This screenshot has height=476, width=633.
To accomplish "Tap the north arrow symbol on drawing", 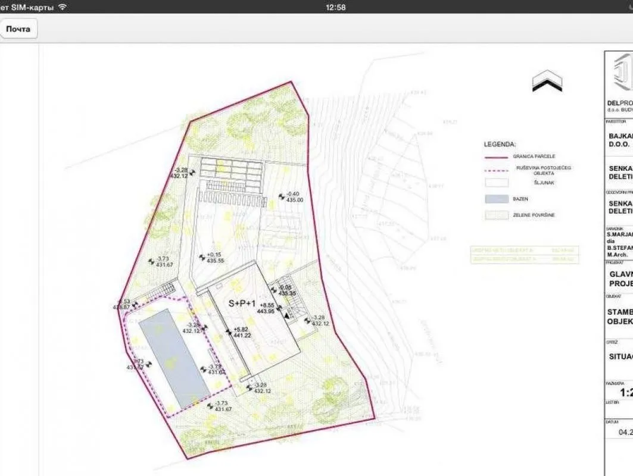I will click(x=547, y=81).
